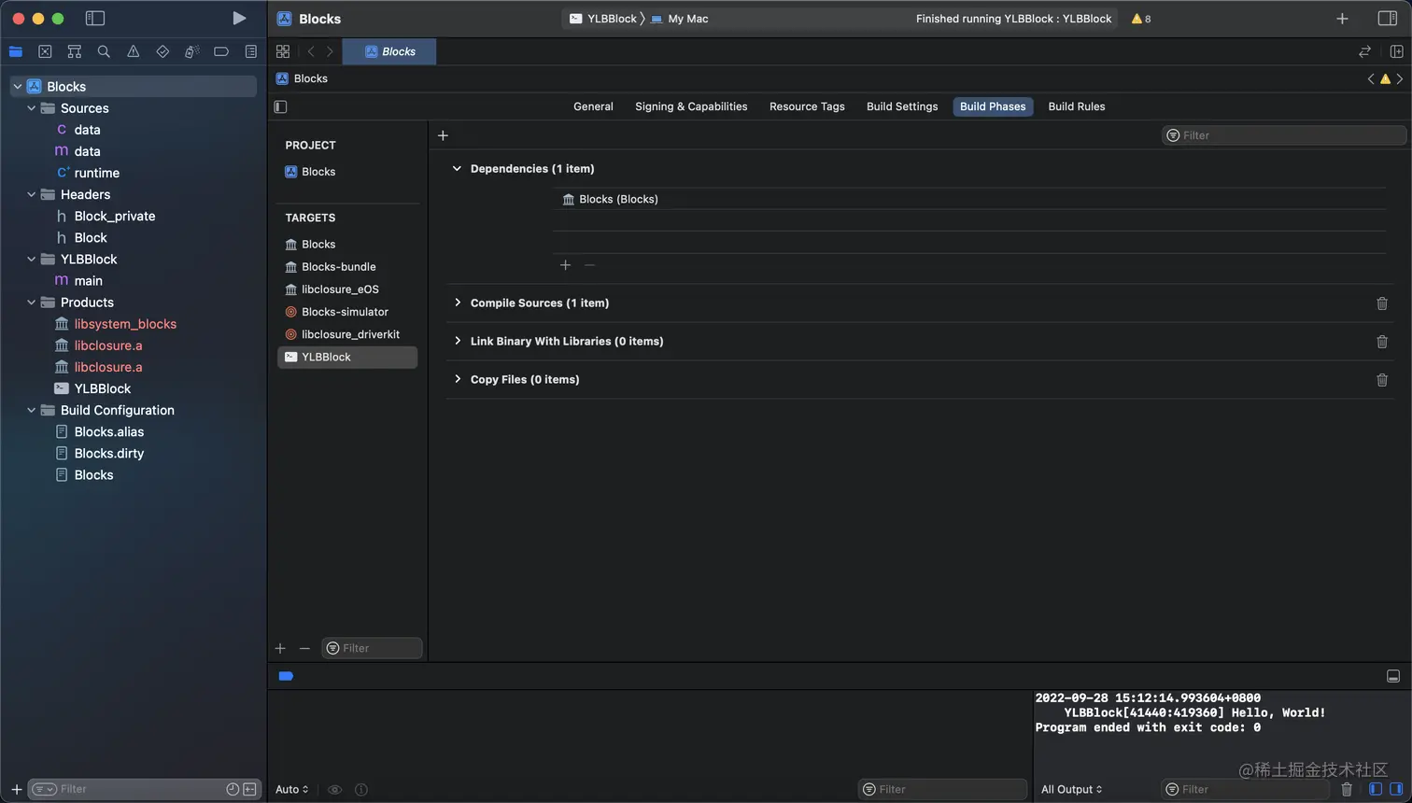This screenshot has height=803, width=1412.
Task: Run the YLBBlock scheme with play button
Action: (x=239, y=18)
